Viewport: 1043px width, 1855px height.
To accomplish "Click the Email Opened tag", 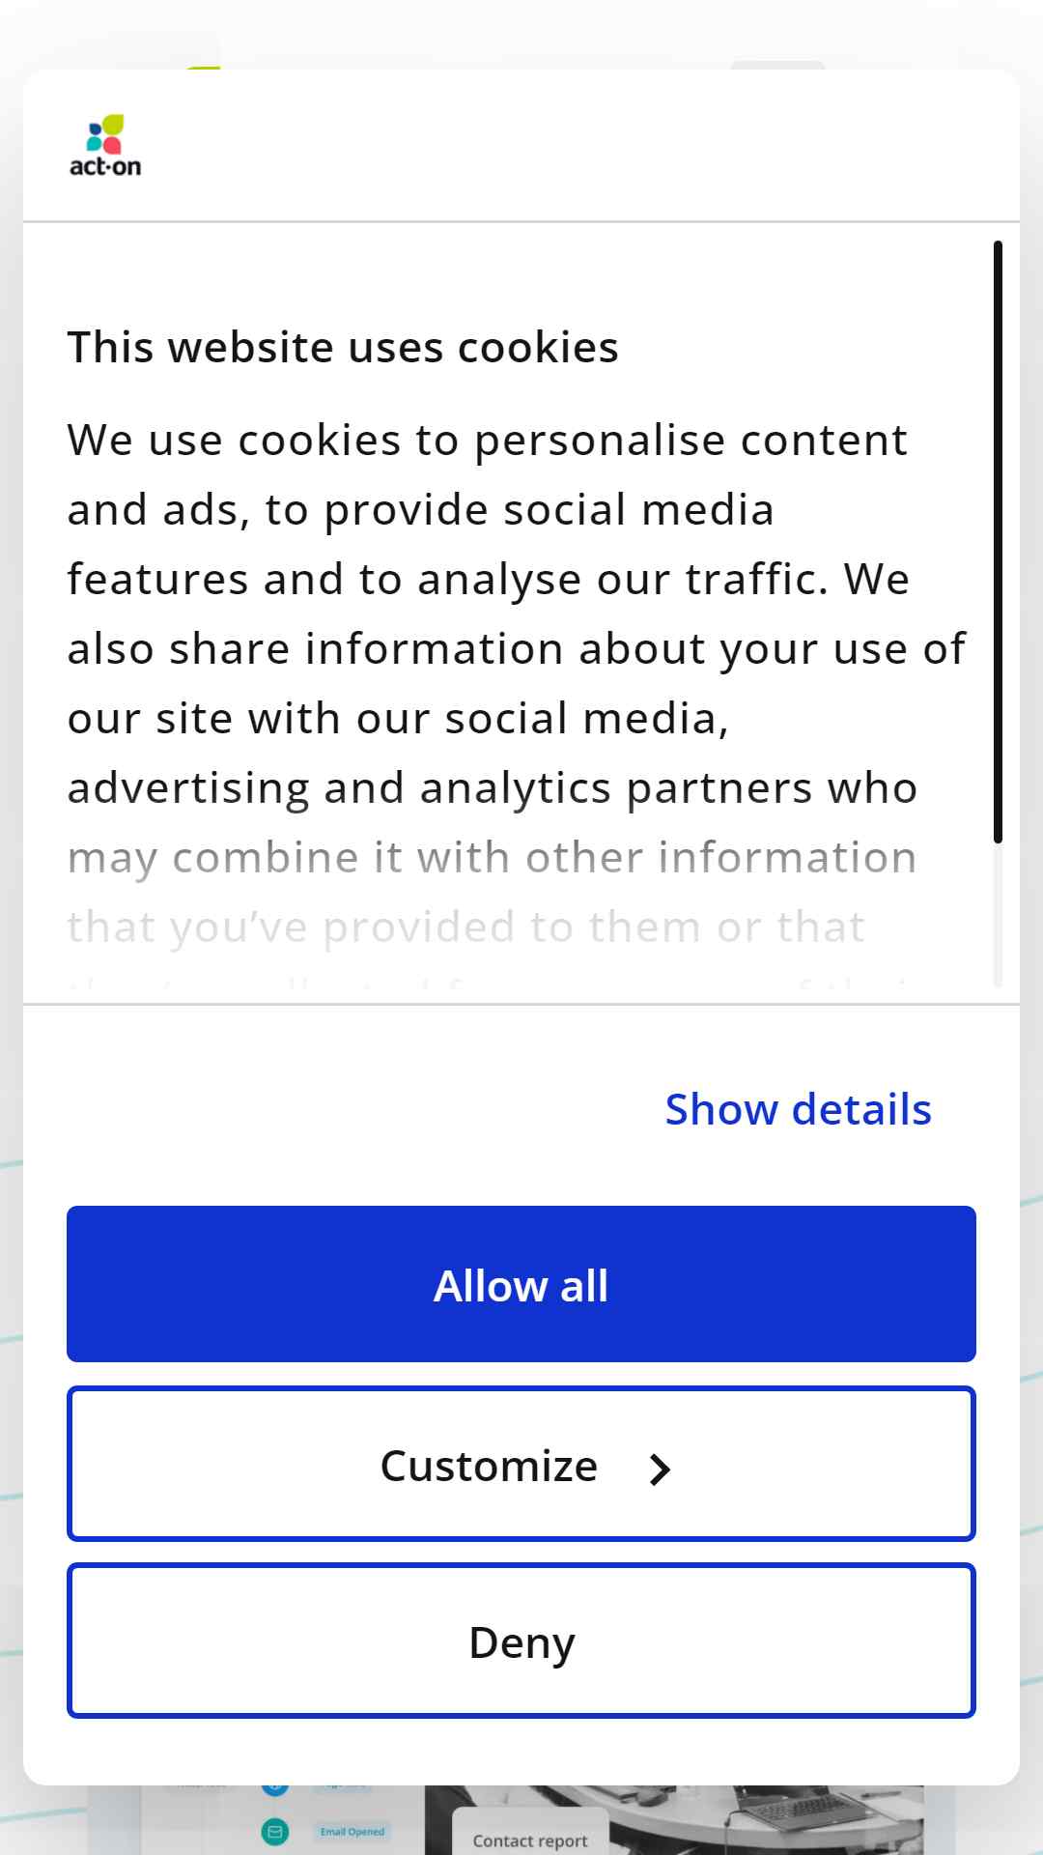I will (x=352, y=1832).
